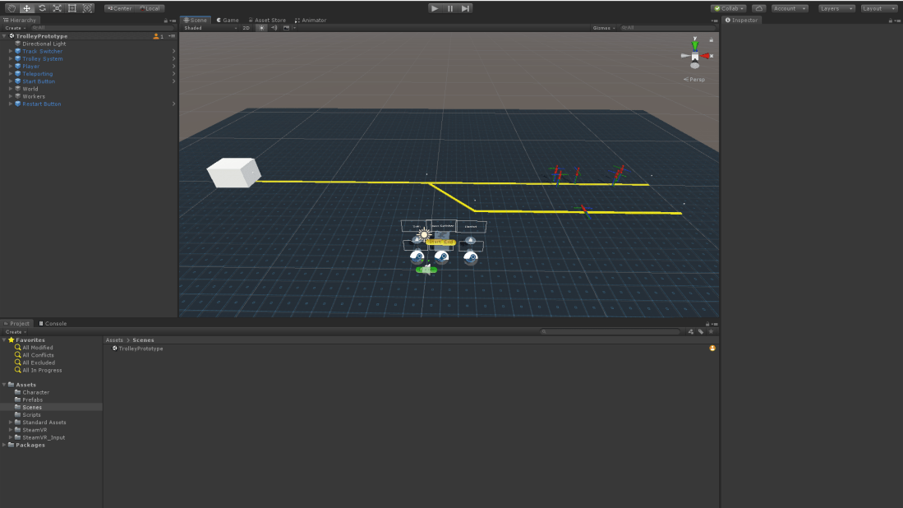The width and height of the screenshot is (903, 508).
Task: Select the Scripts folder in Assets
Action: point(31,414)
